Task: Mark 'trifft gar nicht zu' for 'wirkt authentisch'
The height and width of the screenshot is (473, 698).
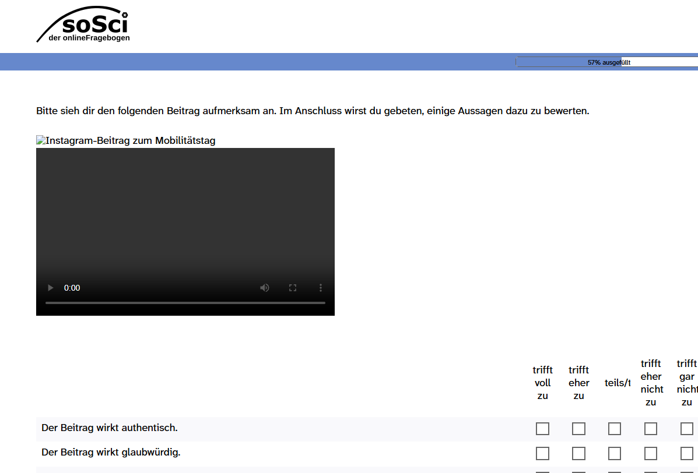Action: [x=686, y=429]
